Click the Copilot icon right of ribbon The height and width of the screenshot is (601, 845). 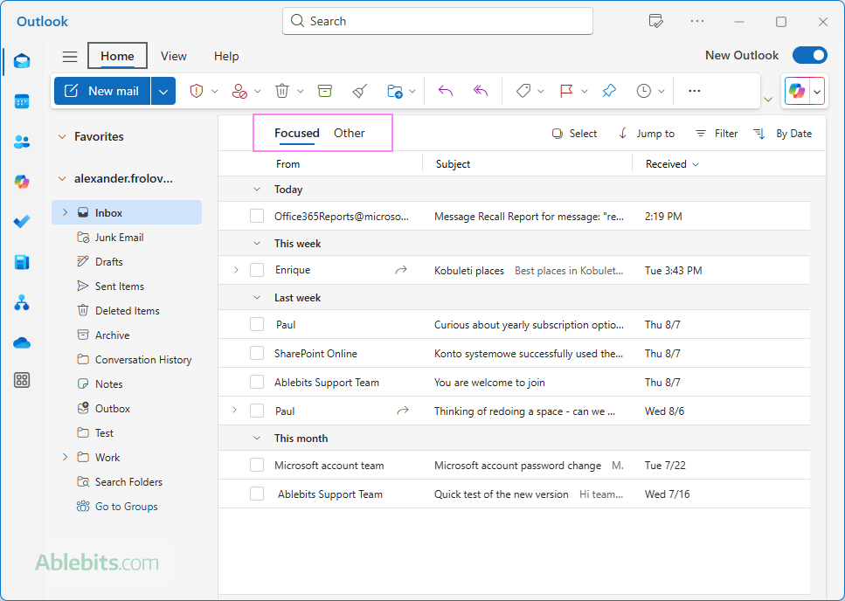(797, 91)
